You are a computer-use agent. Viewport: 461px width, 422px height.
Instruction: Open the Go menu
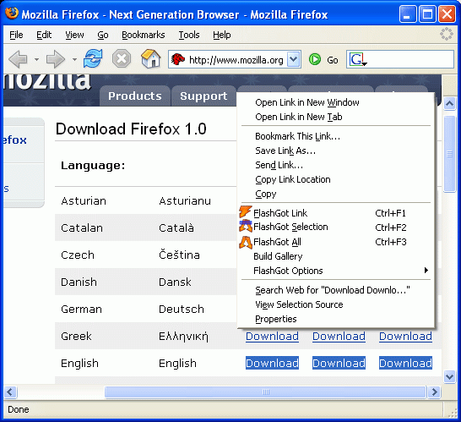[x=103, y=35]
